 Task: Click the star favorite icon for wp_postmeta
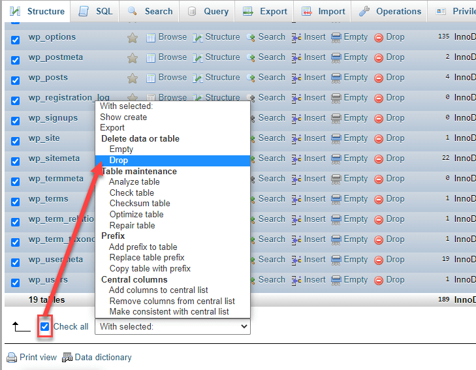pos(133,58)
